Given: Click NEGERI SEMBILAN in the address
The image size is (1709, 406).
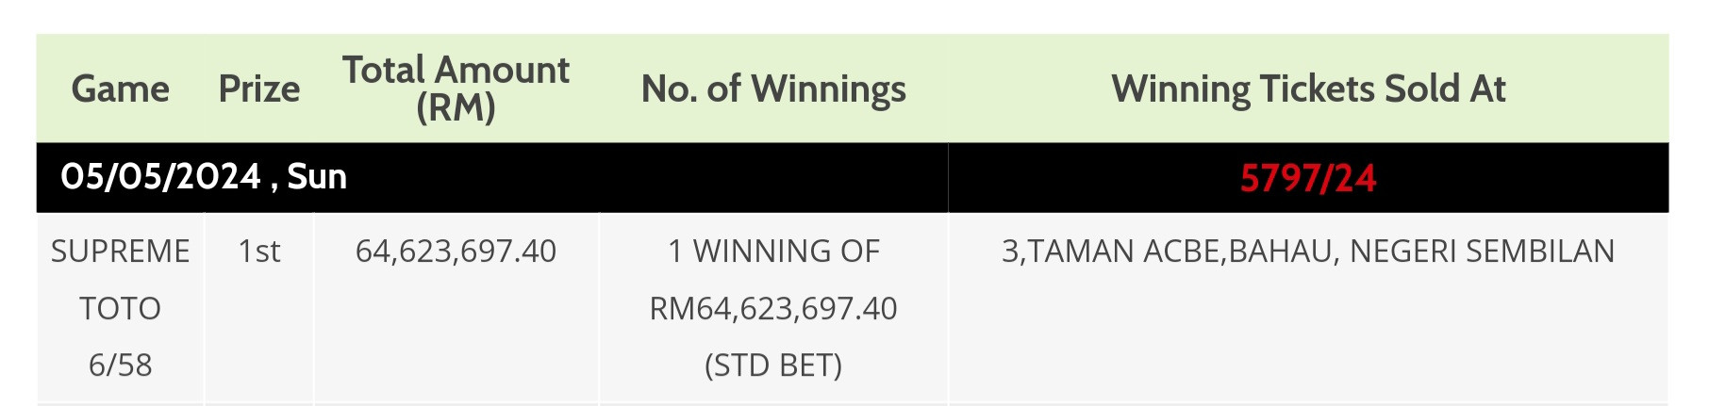Looking at the screenshot, I should (1483, 252).
